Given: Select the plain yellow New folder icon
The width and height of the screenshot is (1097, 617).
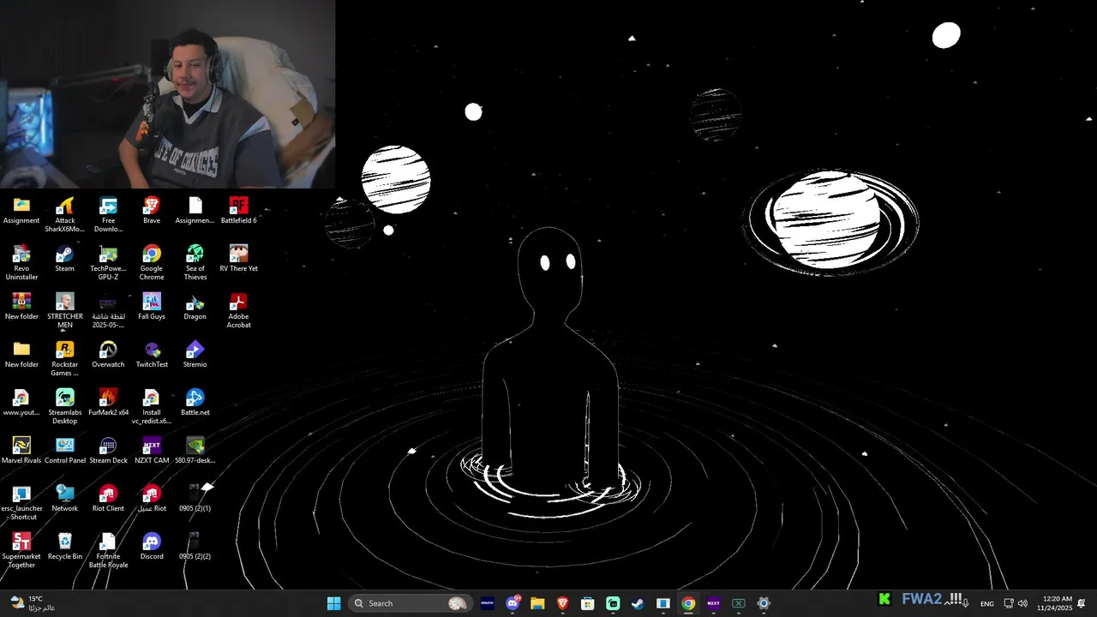Looking at the screenshot, I should (x=21, y=355).
